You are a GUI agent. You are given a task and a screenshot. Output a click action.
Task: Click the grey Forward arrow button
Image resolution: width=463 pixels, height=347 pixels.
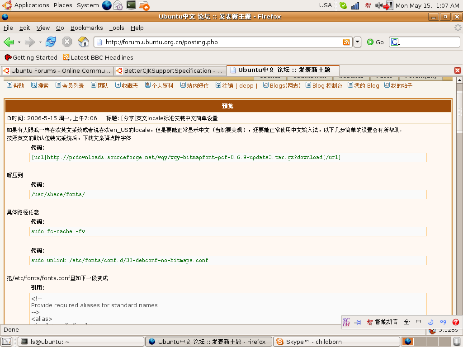point(29,42)
